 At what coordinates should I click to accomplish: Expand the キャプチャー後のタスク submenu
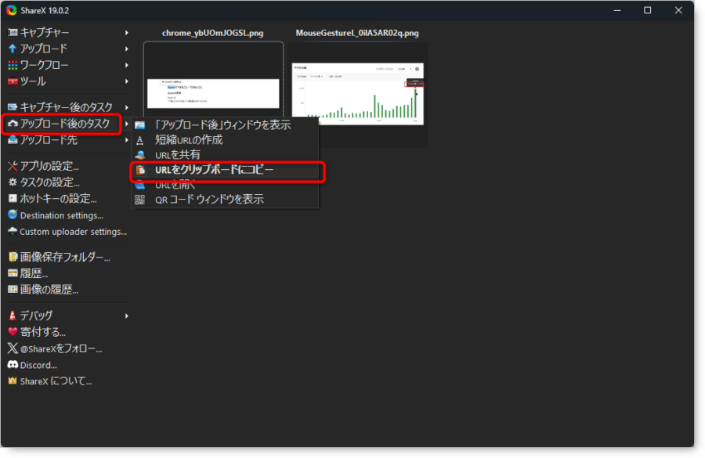[67, 107]
